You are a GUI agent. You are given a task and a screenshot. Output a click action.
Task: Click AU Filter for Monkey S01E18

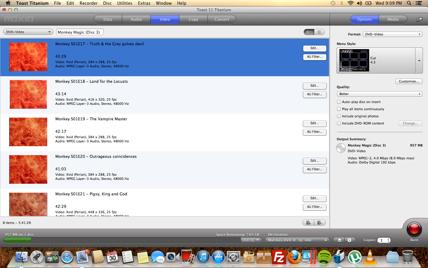point(314,94)
